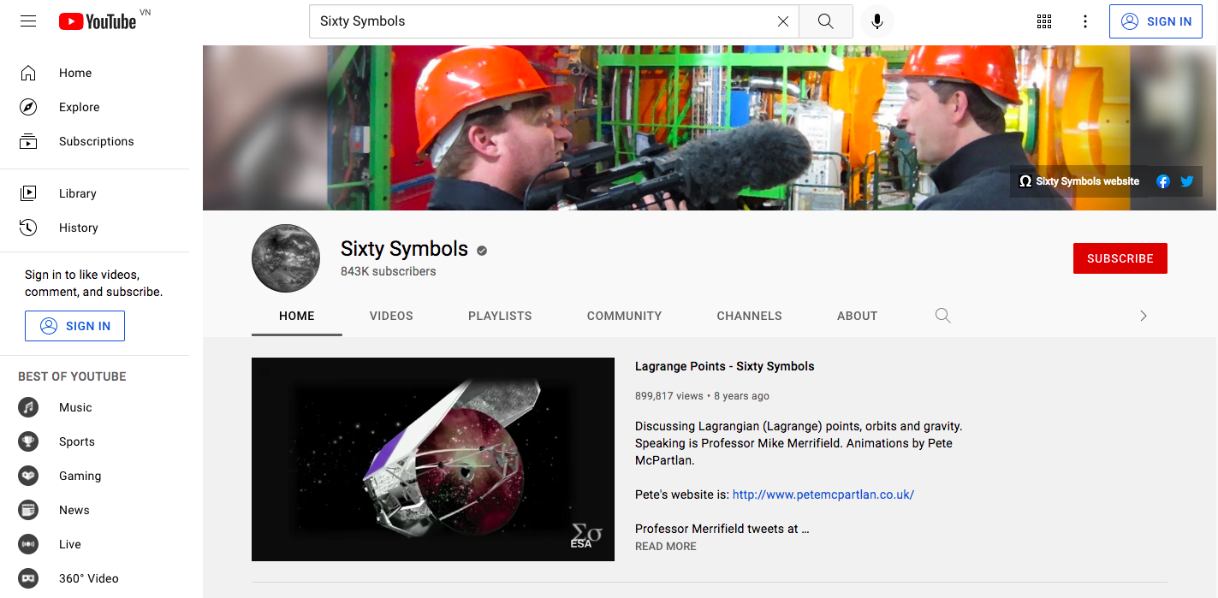Open the three-dot settings menu

pyautogui.click(x=1084, y=21)
